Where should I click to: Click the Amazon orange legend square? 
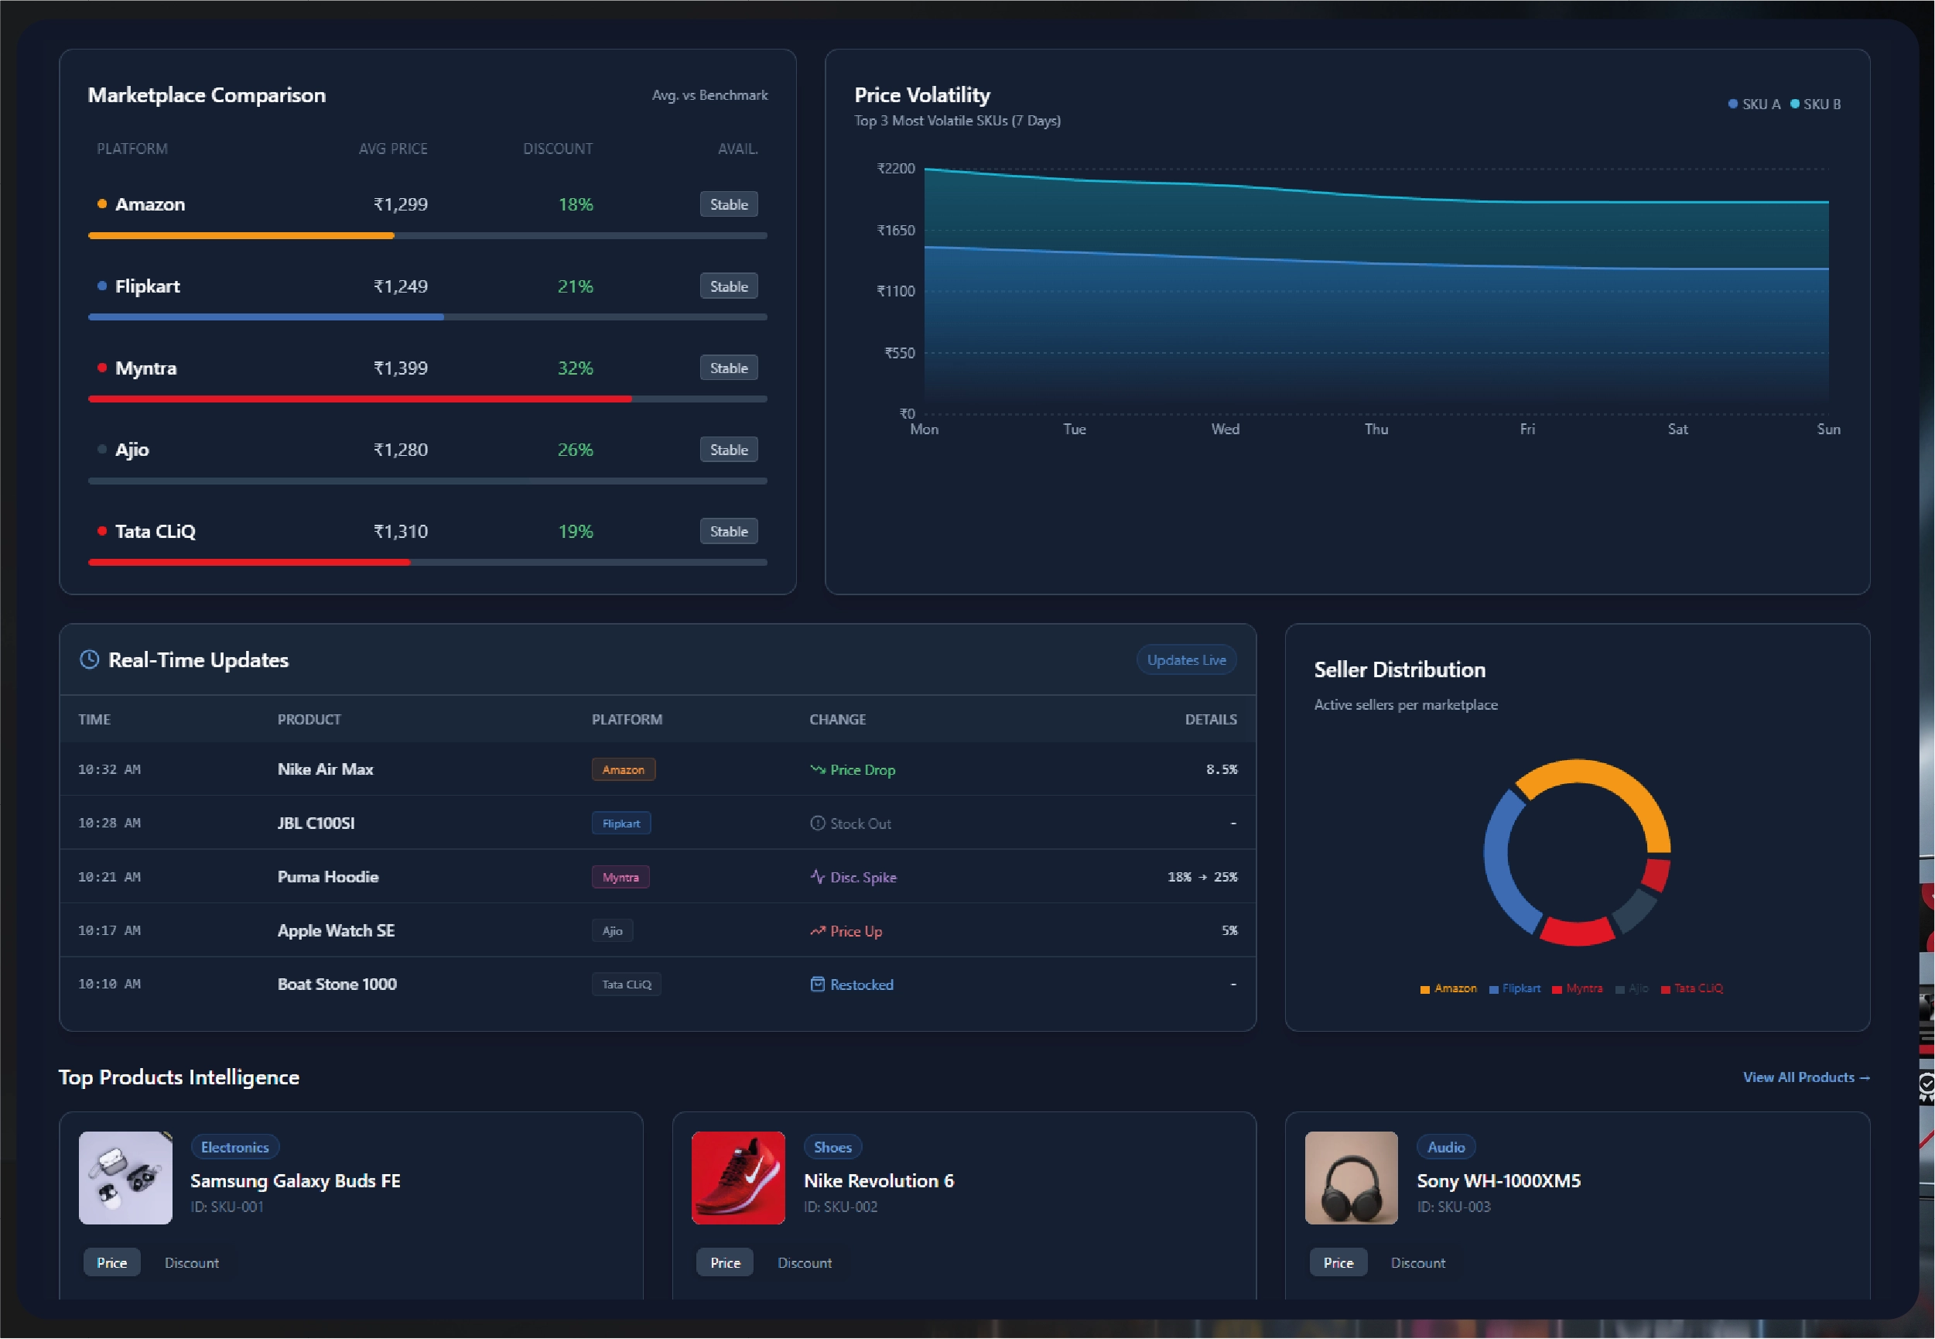1424,989
